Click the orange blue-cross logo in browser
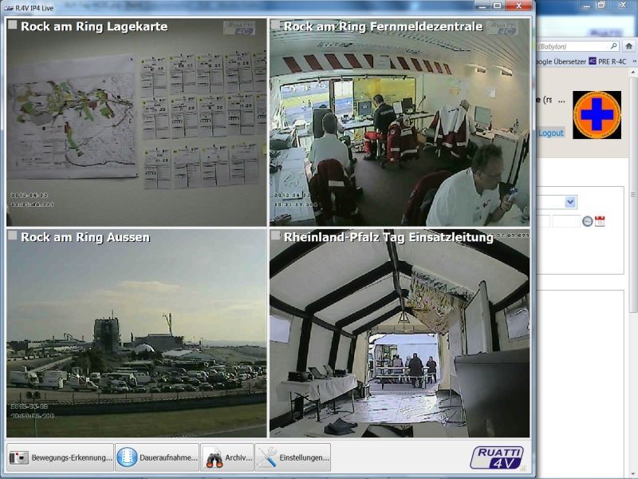Screen dimensions: 638x479 (597, 115)
